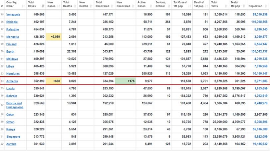
Task: Sort by Total Recovered column arrow icon
Action: (x=112, y=6)
